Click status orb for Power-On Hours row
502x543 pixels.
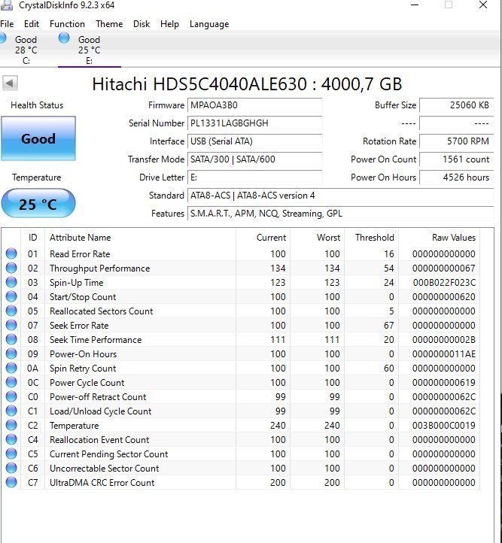point(11,353)
